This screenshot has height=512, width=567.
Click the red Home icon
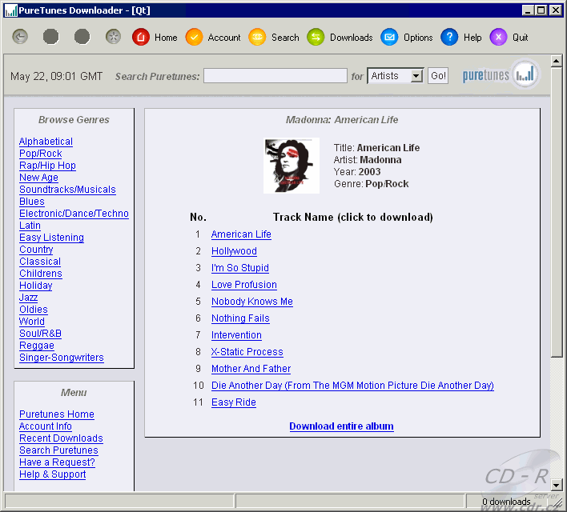(x=141, y=37)
